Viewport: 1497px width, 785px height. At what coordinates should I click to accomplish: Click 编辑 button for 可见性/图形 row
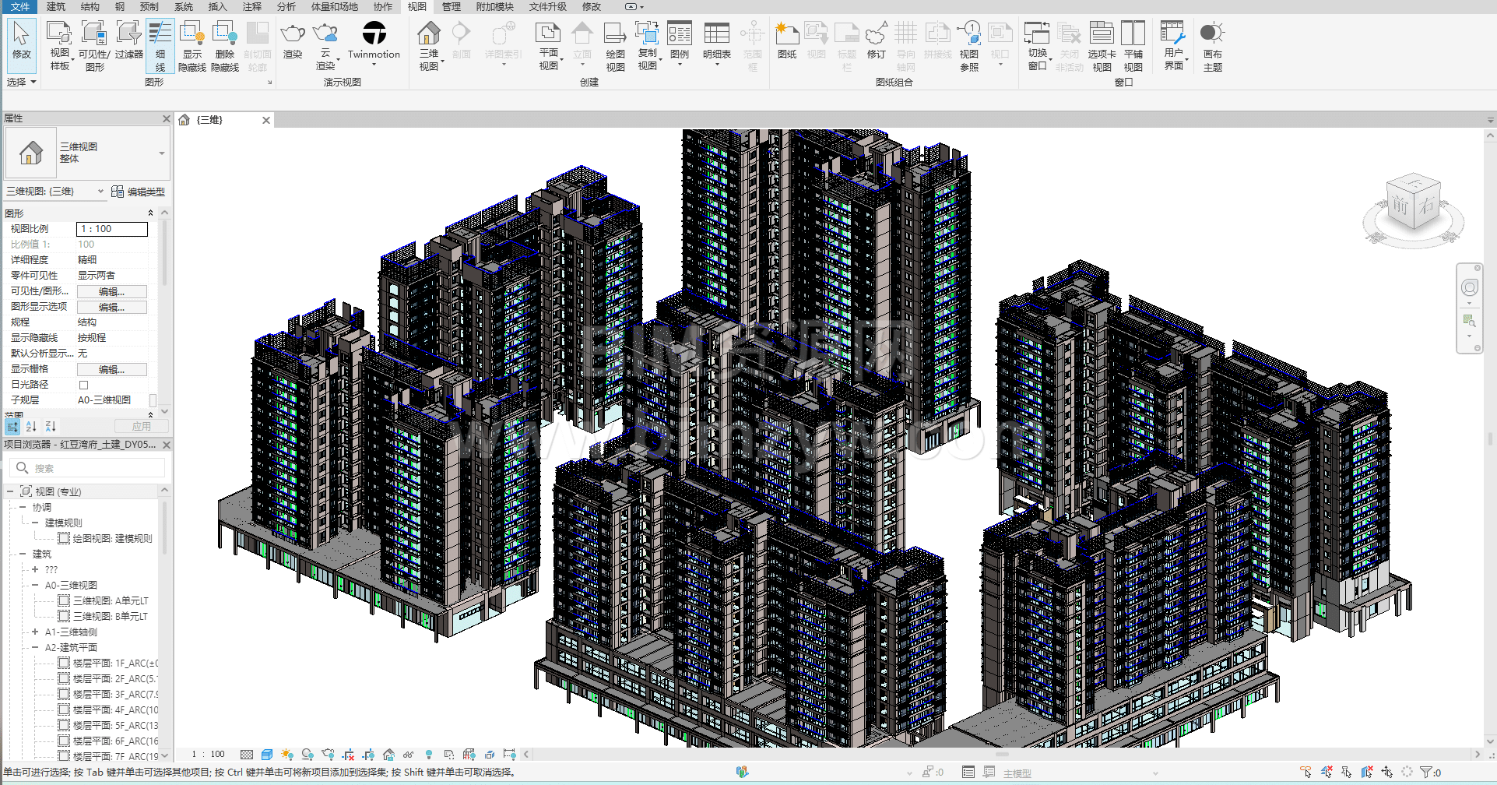pyautogui.click(x=111, y=291)
